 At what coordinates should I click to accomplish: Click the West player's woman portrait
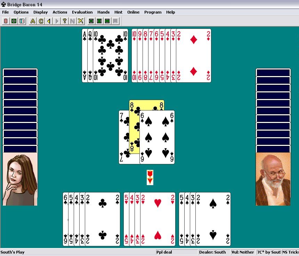pos(20,179)
